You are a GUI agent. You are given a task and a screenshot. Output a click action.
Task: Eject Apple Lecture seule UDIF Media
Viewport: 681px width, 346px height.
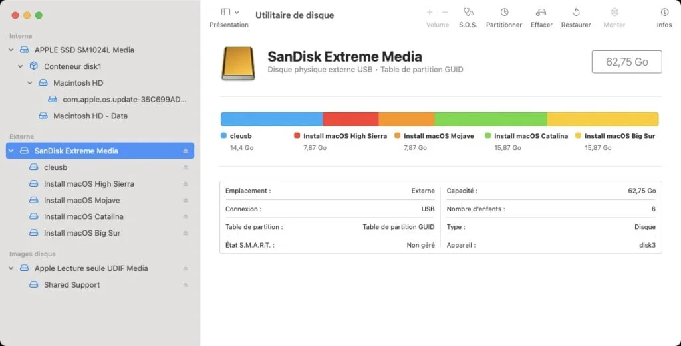[x=186, y=268]
